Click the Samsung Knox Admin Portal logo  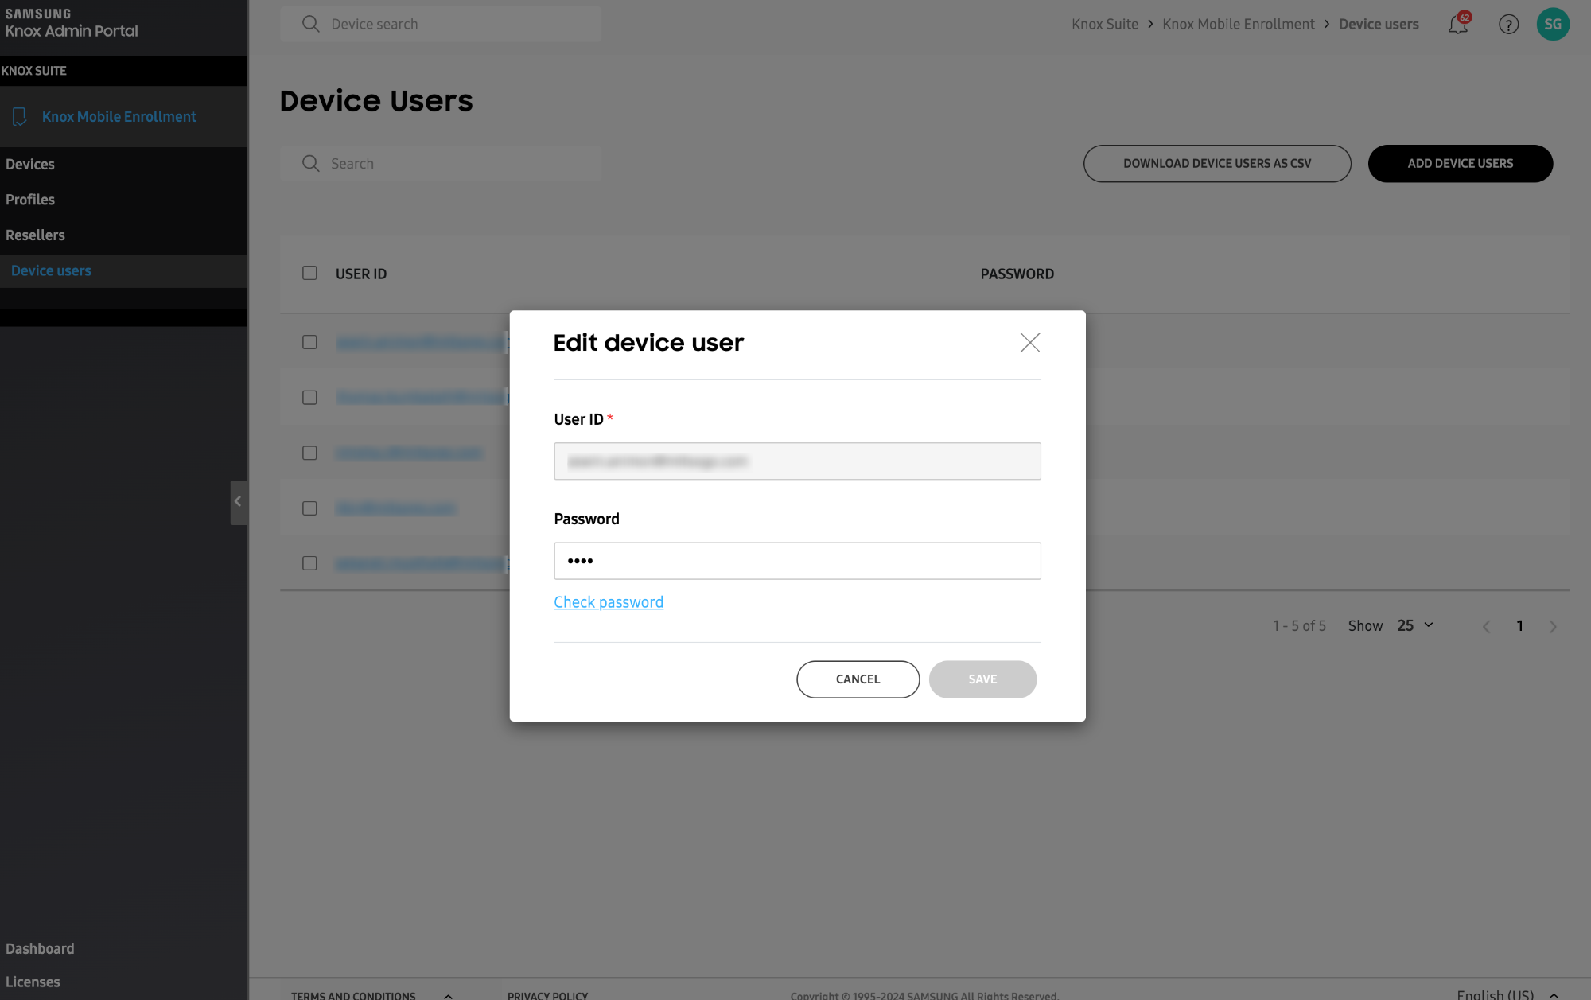[72, 23]
